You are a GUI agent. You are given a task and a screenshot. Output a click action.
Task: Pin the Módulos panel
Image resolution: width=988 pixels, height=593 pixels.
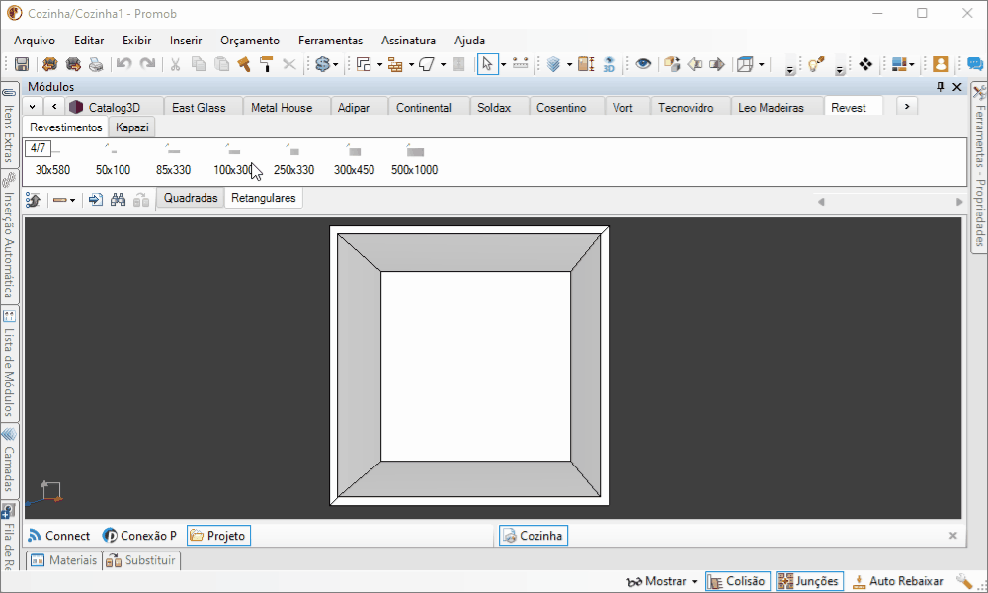pos(941,87)
